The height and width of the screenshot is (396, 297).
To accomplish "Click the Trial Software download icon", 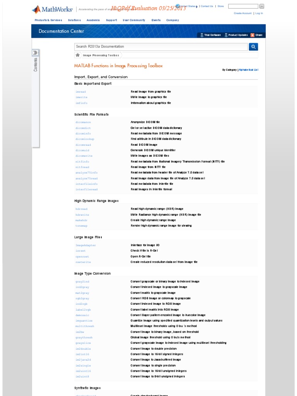I will click(201, 35).
